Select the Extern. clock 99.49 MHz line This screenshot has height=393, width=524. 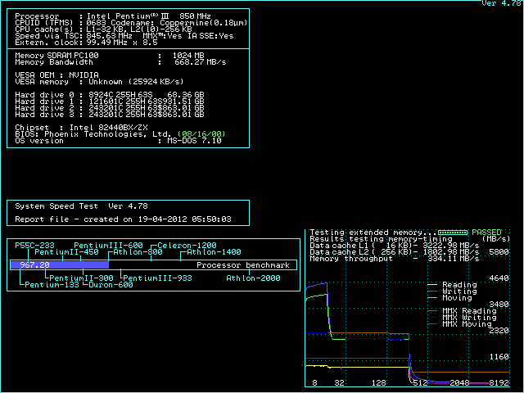click(86, 43)
